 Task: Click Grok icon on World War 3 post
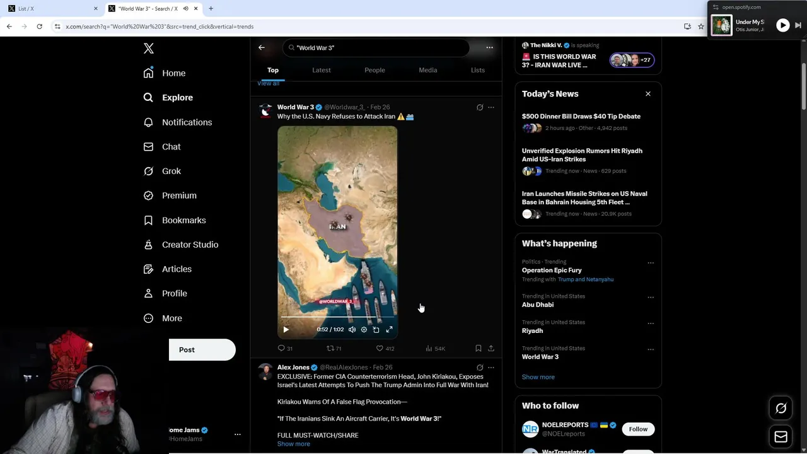480,107
